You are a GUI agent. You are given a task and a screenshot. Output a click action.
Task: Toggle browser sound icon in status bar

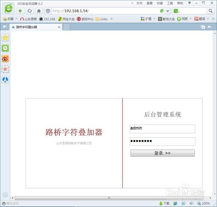coord(192,203)
